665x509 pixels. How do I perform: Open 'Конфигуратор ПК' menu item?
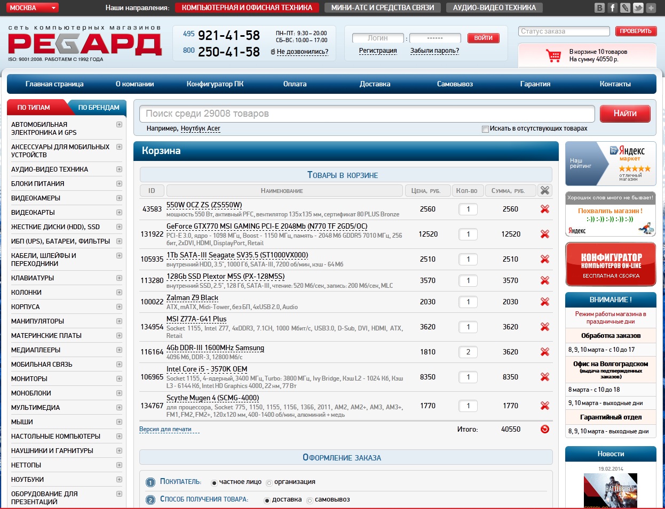click(215, 84)
